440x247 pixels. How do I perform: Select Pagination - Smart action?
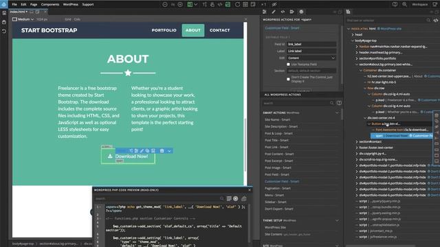click(x=278, y=188)
